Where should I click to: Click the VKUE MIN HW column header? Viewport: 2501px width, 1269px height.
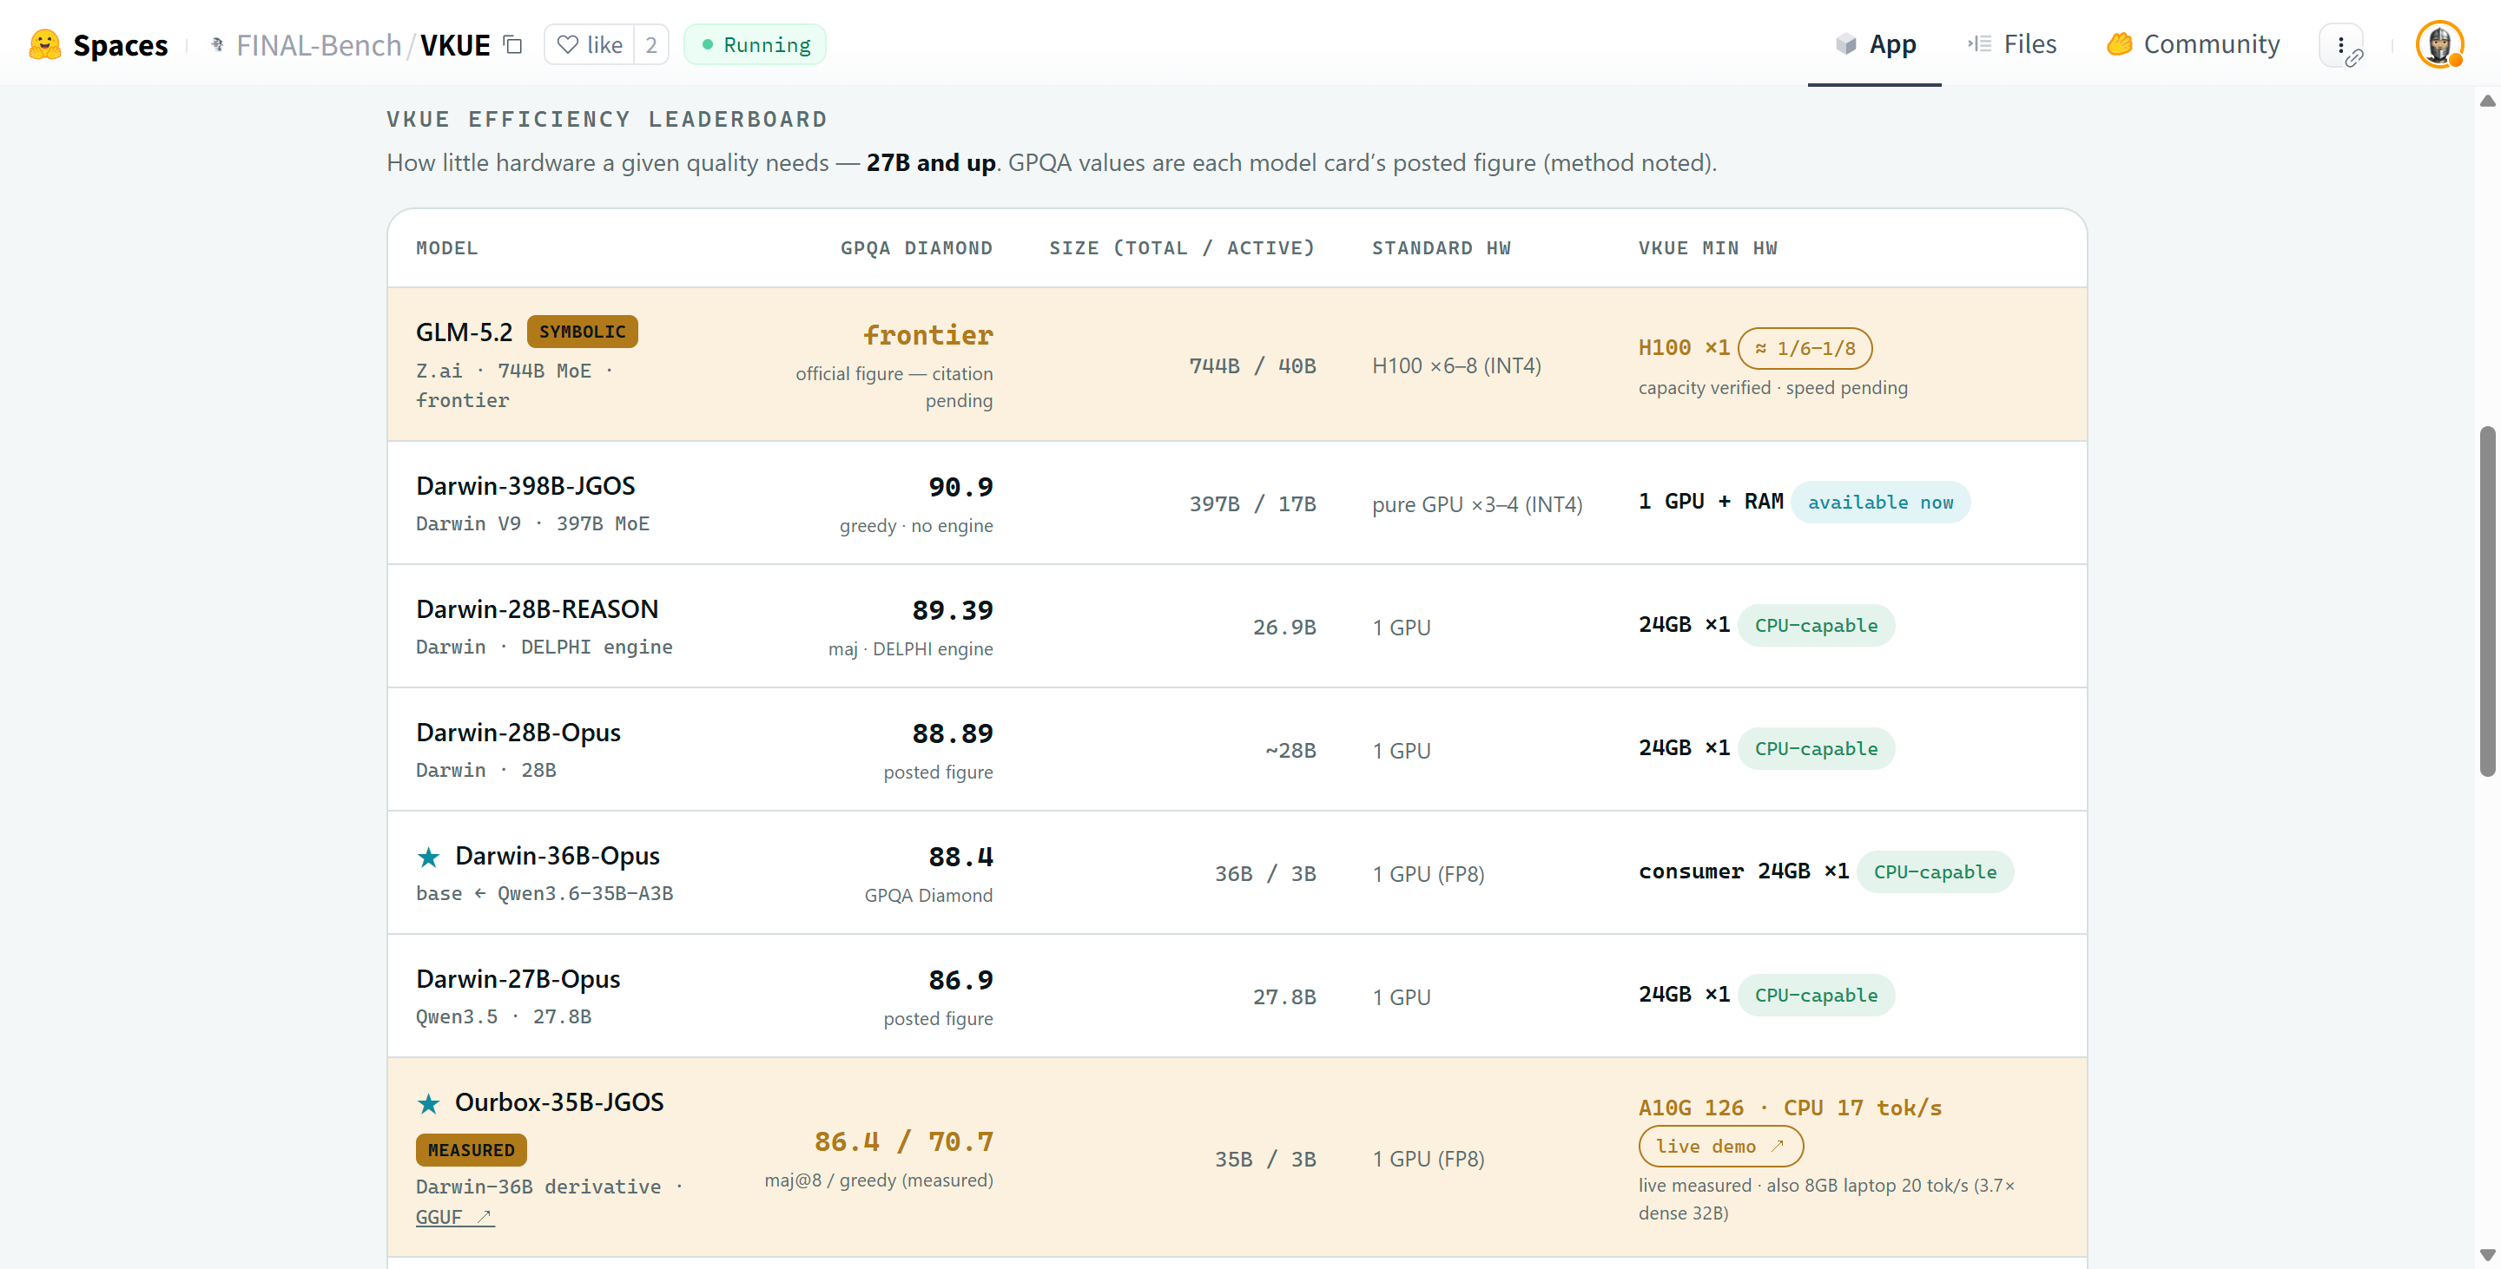tap(1708, 248)
